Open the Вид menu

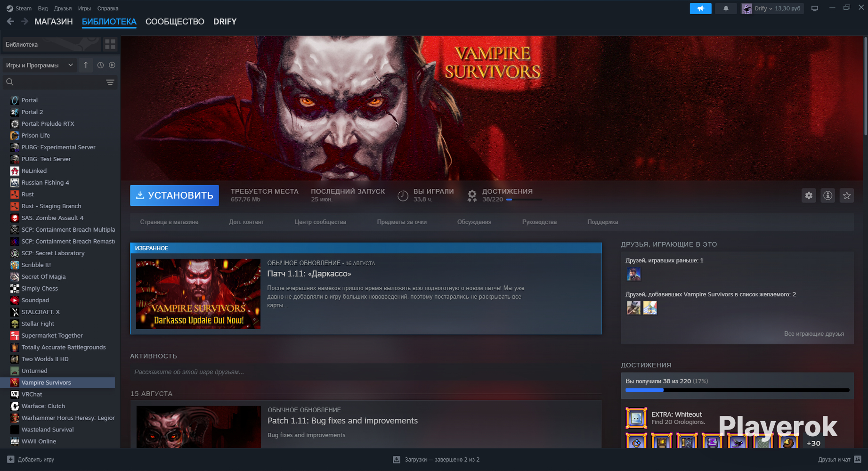click(x=43, y=8)
